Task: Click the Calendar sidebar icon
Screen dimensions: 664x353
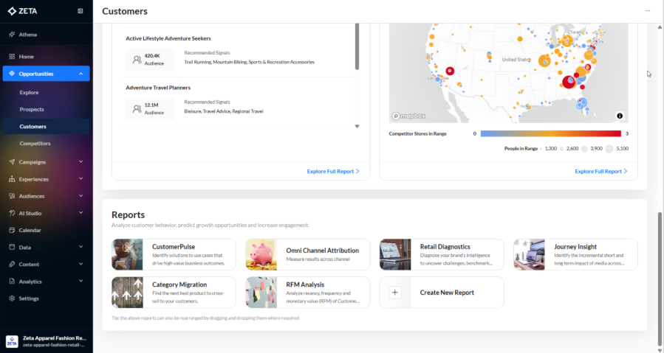Action: pos(12,230)
